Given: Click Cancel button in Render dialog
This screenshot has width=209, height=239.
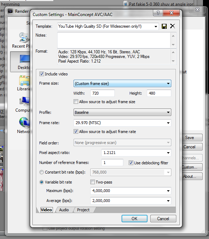Looking at the screenshot, I should tap(192, 147).
